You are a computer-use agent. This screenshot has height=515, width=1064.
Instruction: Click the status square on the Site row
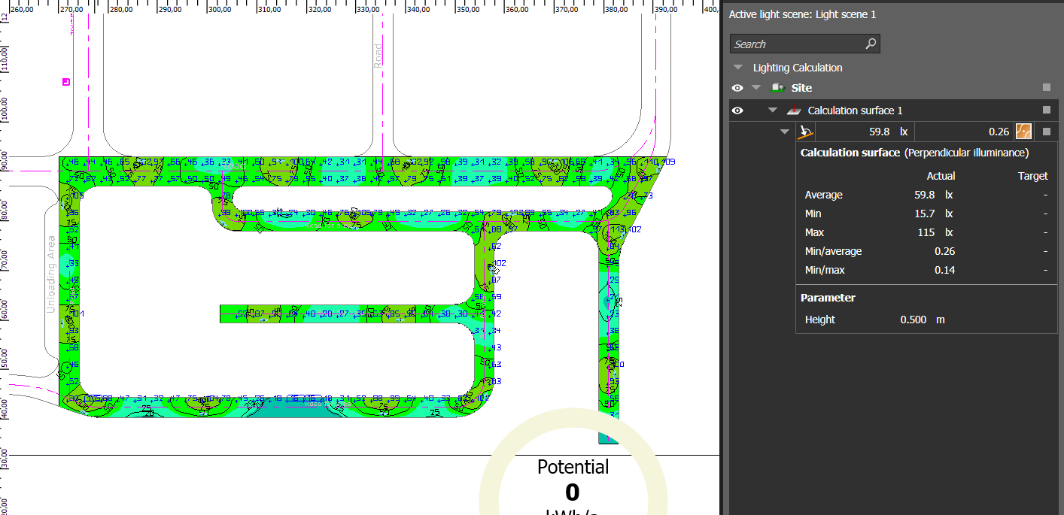1046,88
